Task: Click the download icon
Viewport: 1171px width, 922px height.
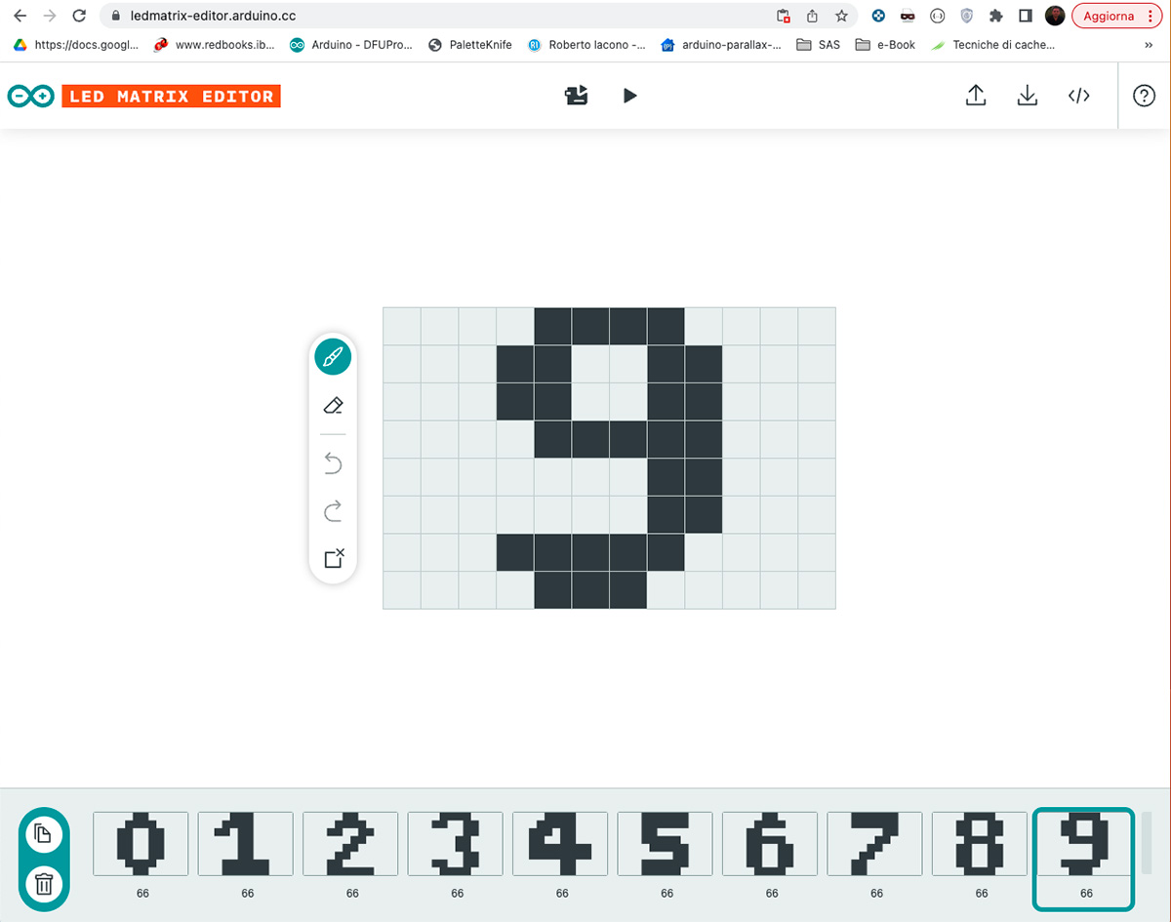Action: (1027, 96)
